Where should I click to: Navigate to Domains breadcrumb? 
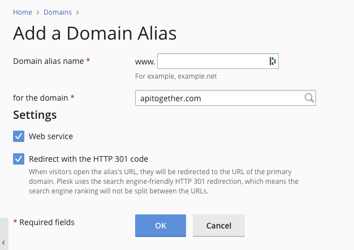tap(58, 12)
